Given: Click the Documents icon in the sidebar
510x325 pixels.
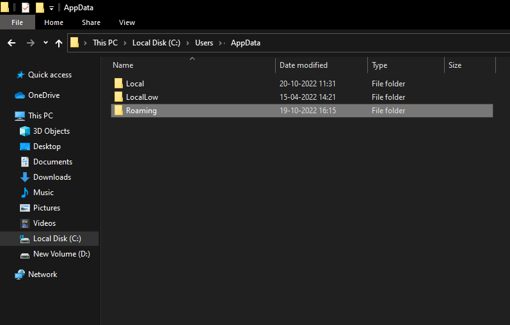Looking at the screenshot, I should [x=25, y=162].
